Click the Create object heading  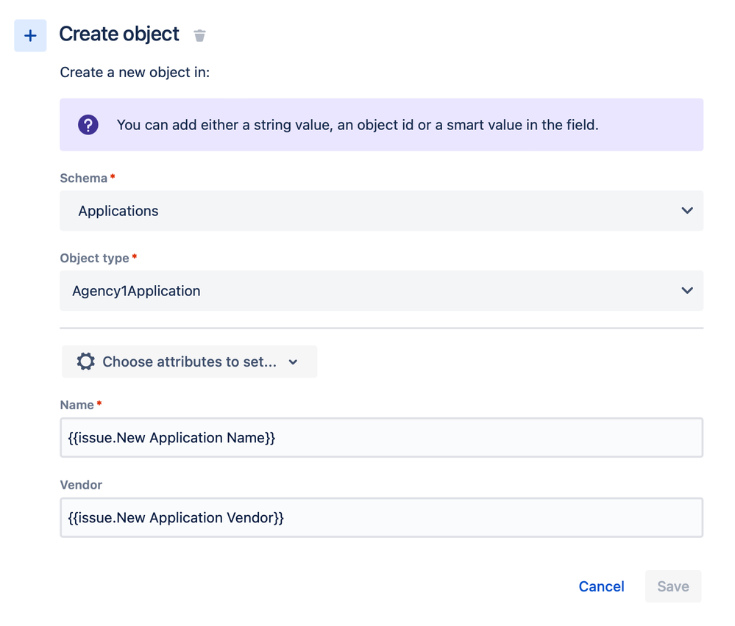click(119, 34)
